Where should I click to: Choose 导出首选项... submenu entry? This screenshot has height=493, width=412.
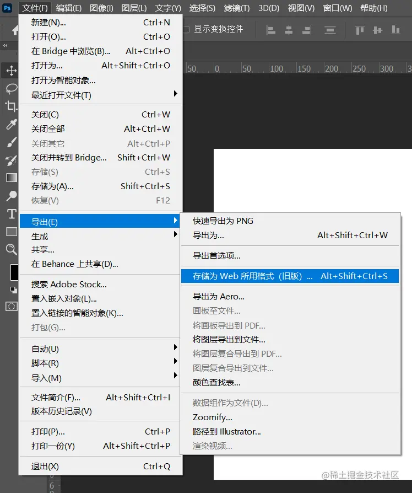point(290,256)
